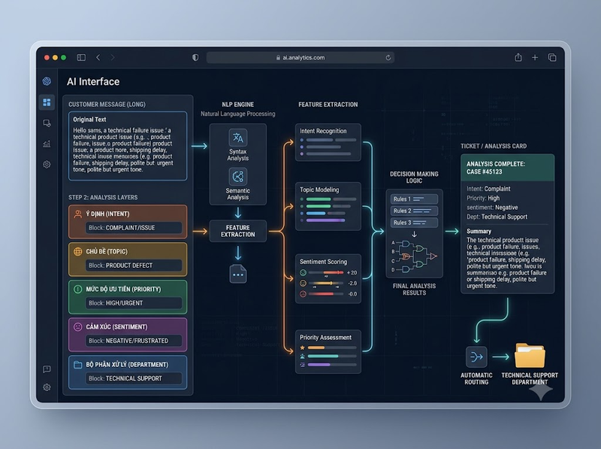601x449 pixels.
Task: Click the CẢM XÚC (SENTIMENT) layer title
Action: [x=116, y=326]
